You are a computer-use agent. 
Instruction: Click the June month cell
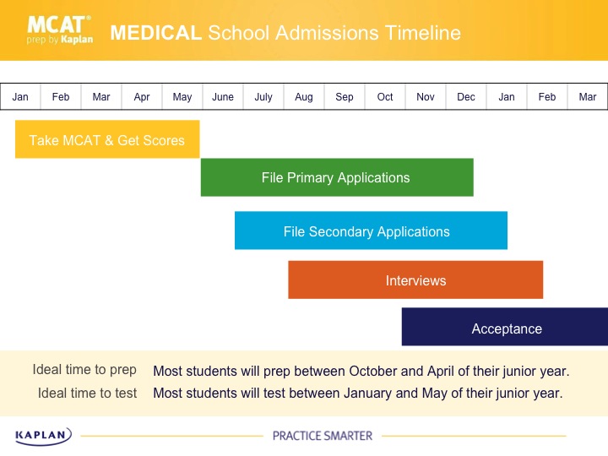click(223, 97)
